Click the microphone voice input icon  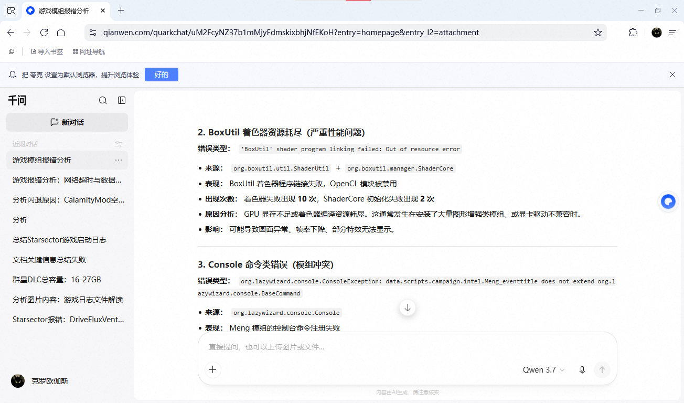pos(582,370)
